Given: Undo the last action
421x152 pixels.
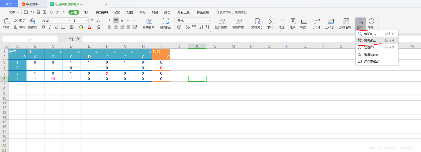Looking at the screenshot, I should pyautogui.click(x=51, y=12).
